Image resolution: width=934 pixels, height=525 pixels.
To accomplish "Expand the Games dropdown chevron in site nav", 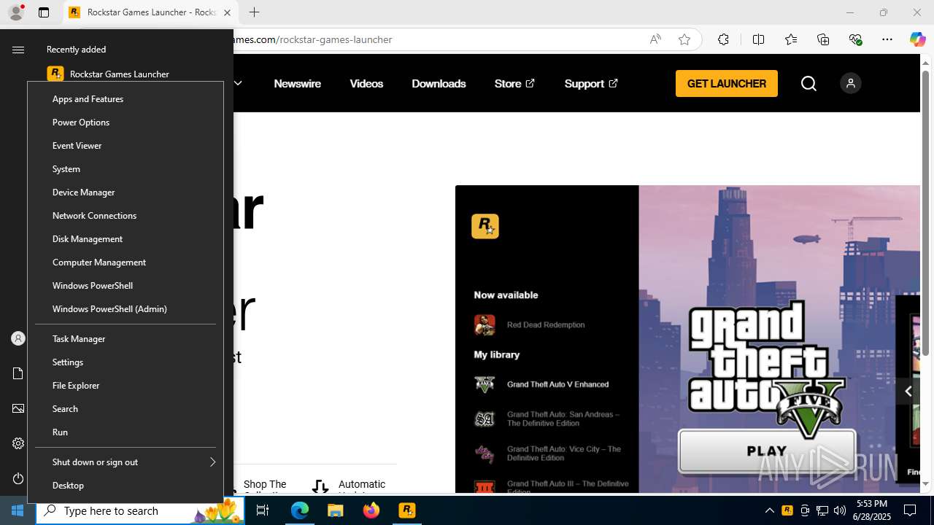I will coord(238,83).
